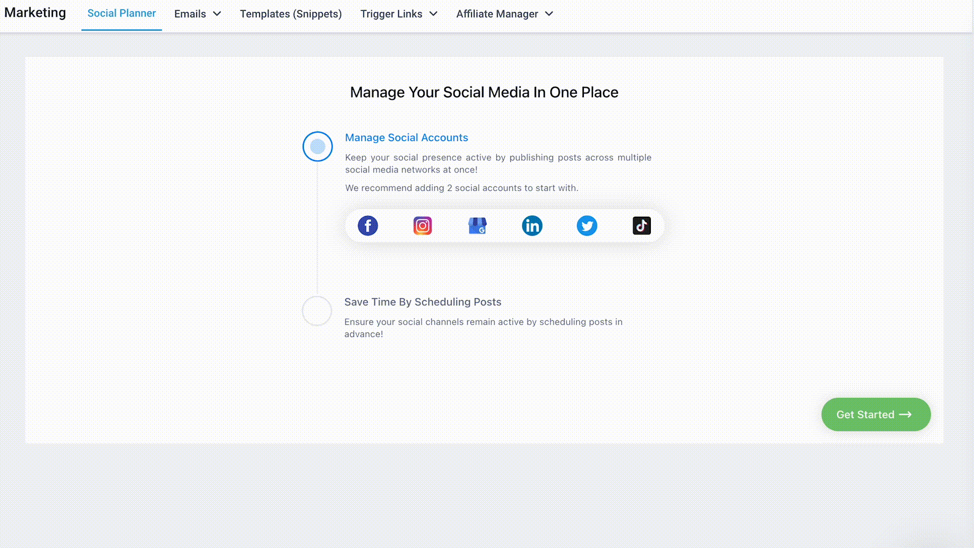Select the Scheduling Posts step circle
974x548 pixels.
click(317, 311)
